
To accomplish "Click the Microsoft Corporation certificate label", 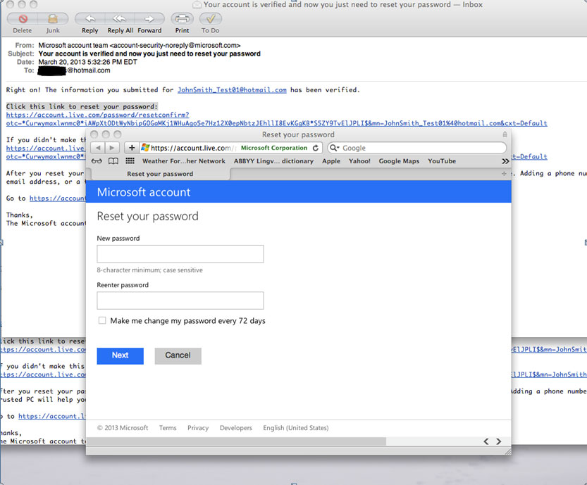I will pyautogui.click(x=274, y=148).
